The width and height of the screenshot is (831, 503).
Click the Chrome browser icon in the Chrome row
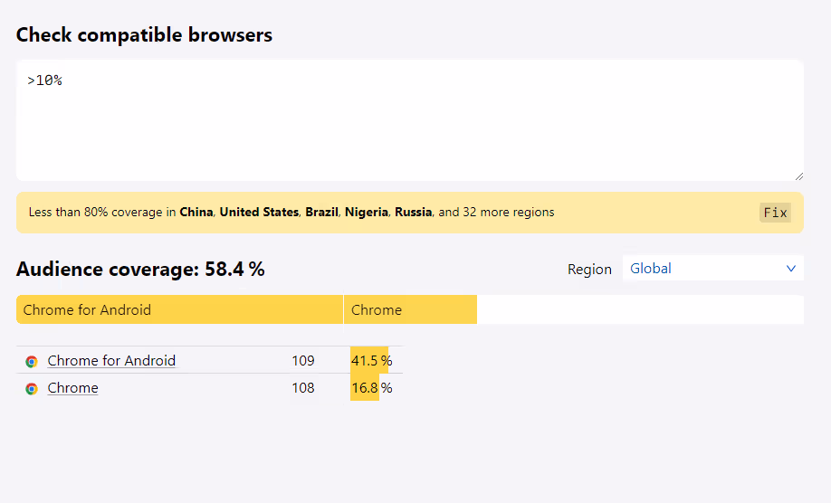[32, 389]
